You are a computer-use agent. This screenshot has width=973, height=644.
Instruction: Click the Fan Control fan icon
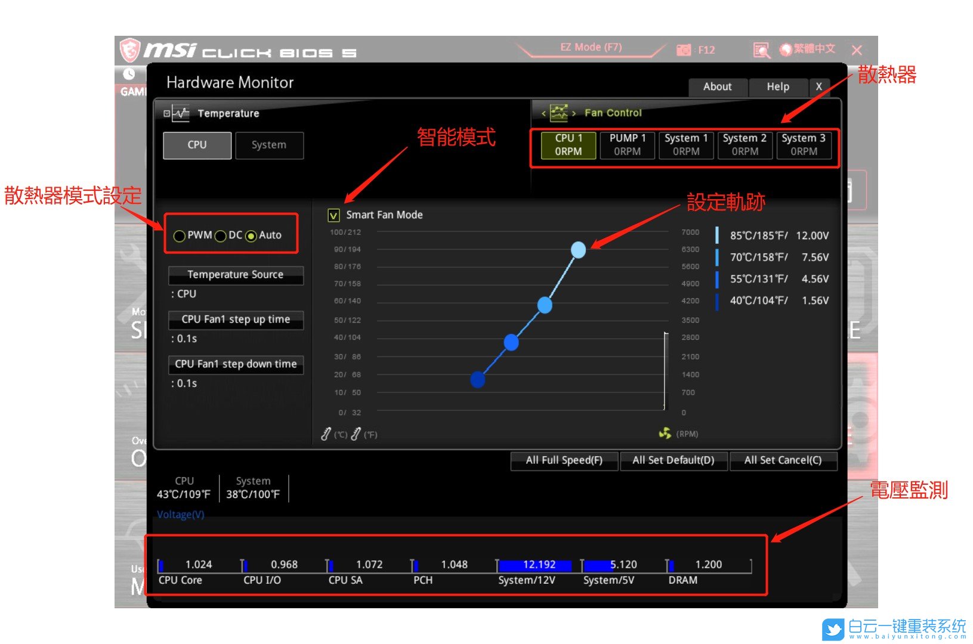[559, 113]
